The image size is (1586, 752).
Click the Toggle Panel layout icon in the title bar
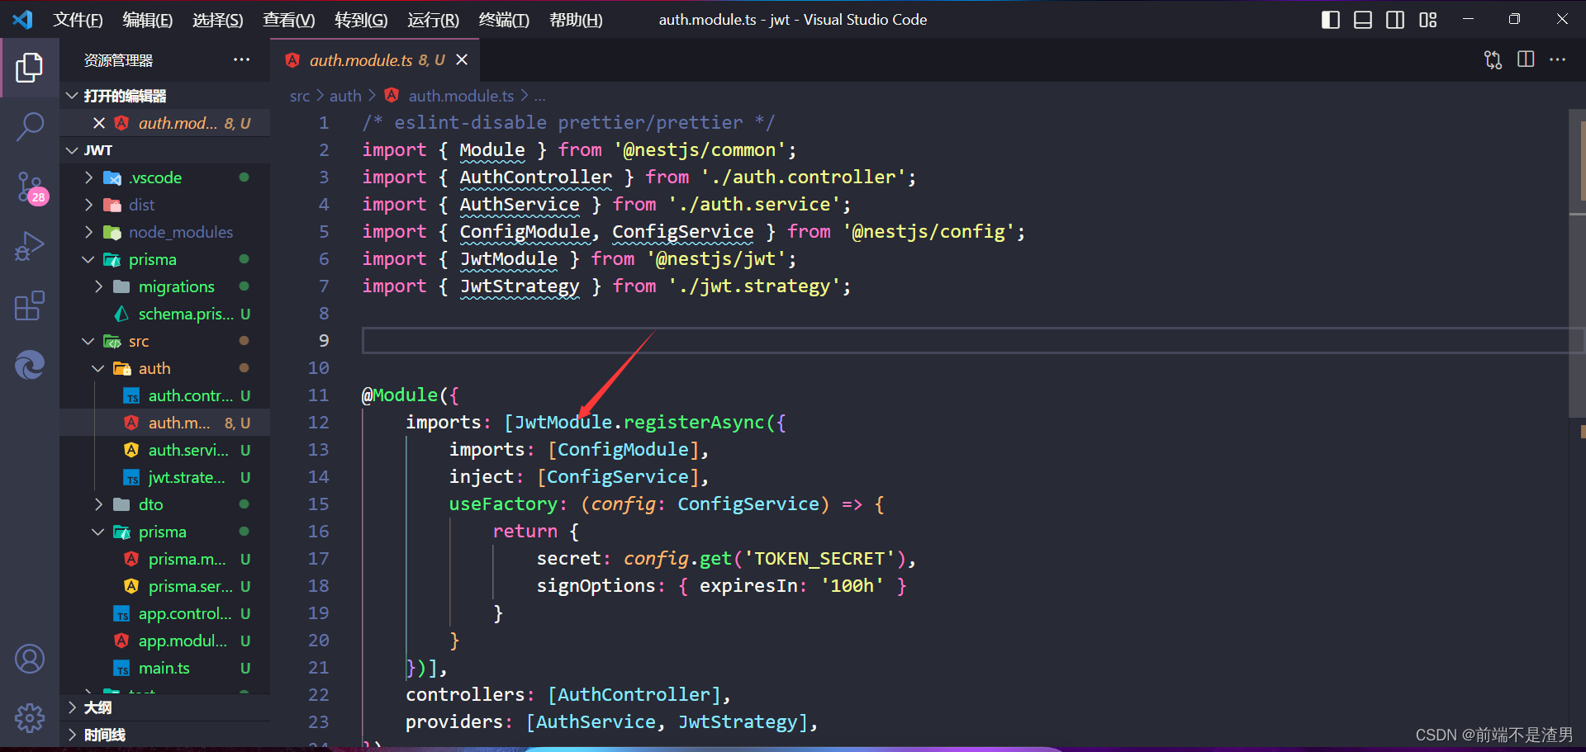[x=1362, y=19]
